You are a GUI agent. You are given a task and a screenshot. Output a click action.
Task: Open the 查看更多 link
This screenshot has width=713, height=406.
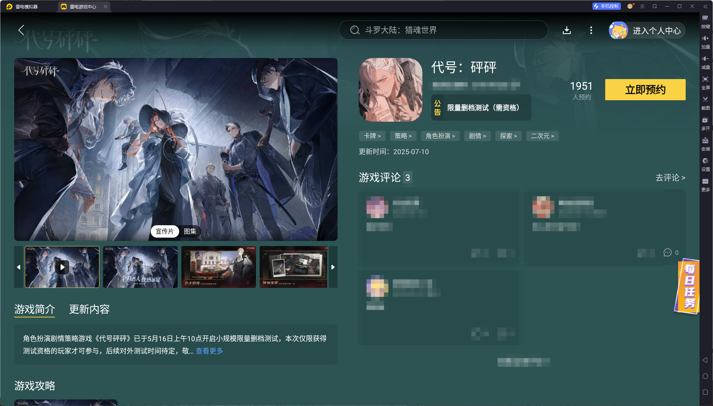point(209,351)
